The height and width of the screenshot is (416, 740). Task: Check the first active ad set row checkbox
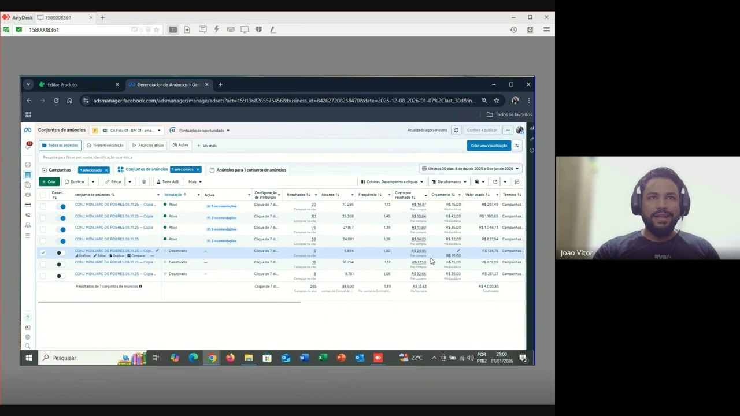pos(43,206)
